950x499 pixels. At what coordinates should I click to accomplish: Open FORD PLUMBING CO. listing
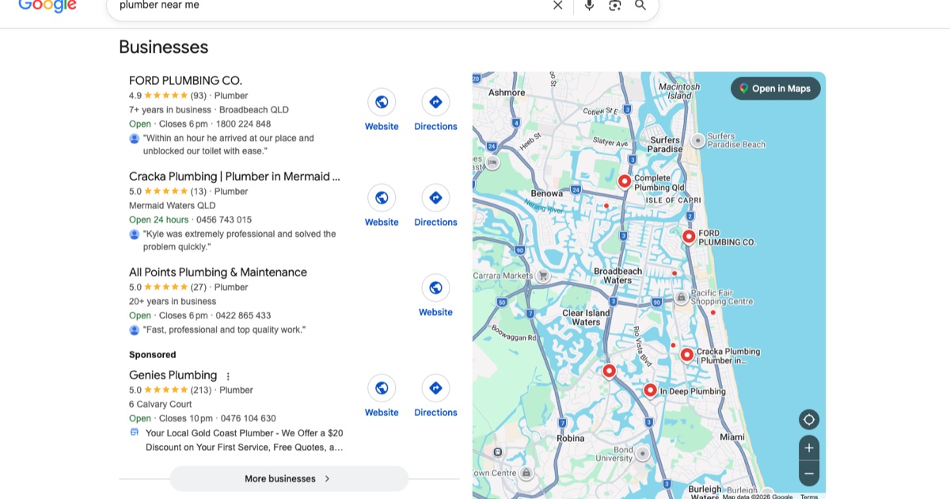[x=185, y=81]
